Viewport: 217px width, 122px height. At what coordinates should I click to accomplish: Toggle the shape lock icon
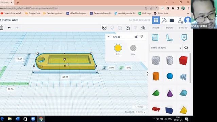pos(136,36)
